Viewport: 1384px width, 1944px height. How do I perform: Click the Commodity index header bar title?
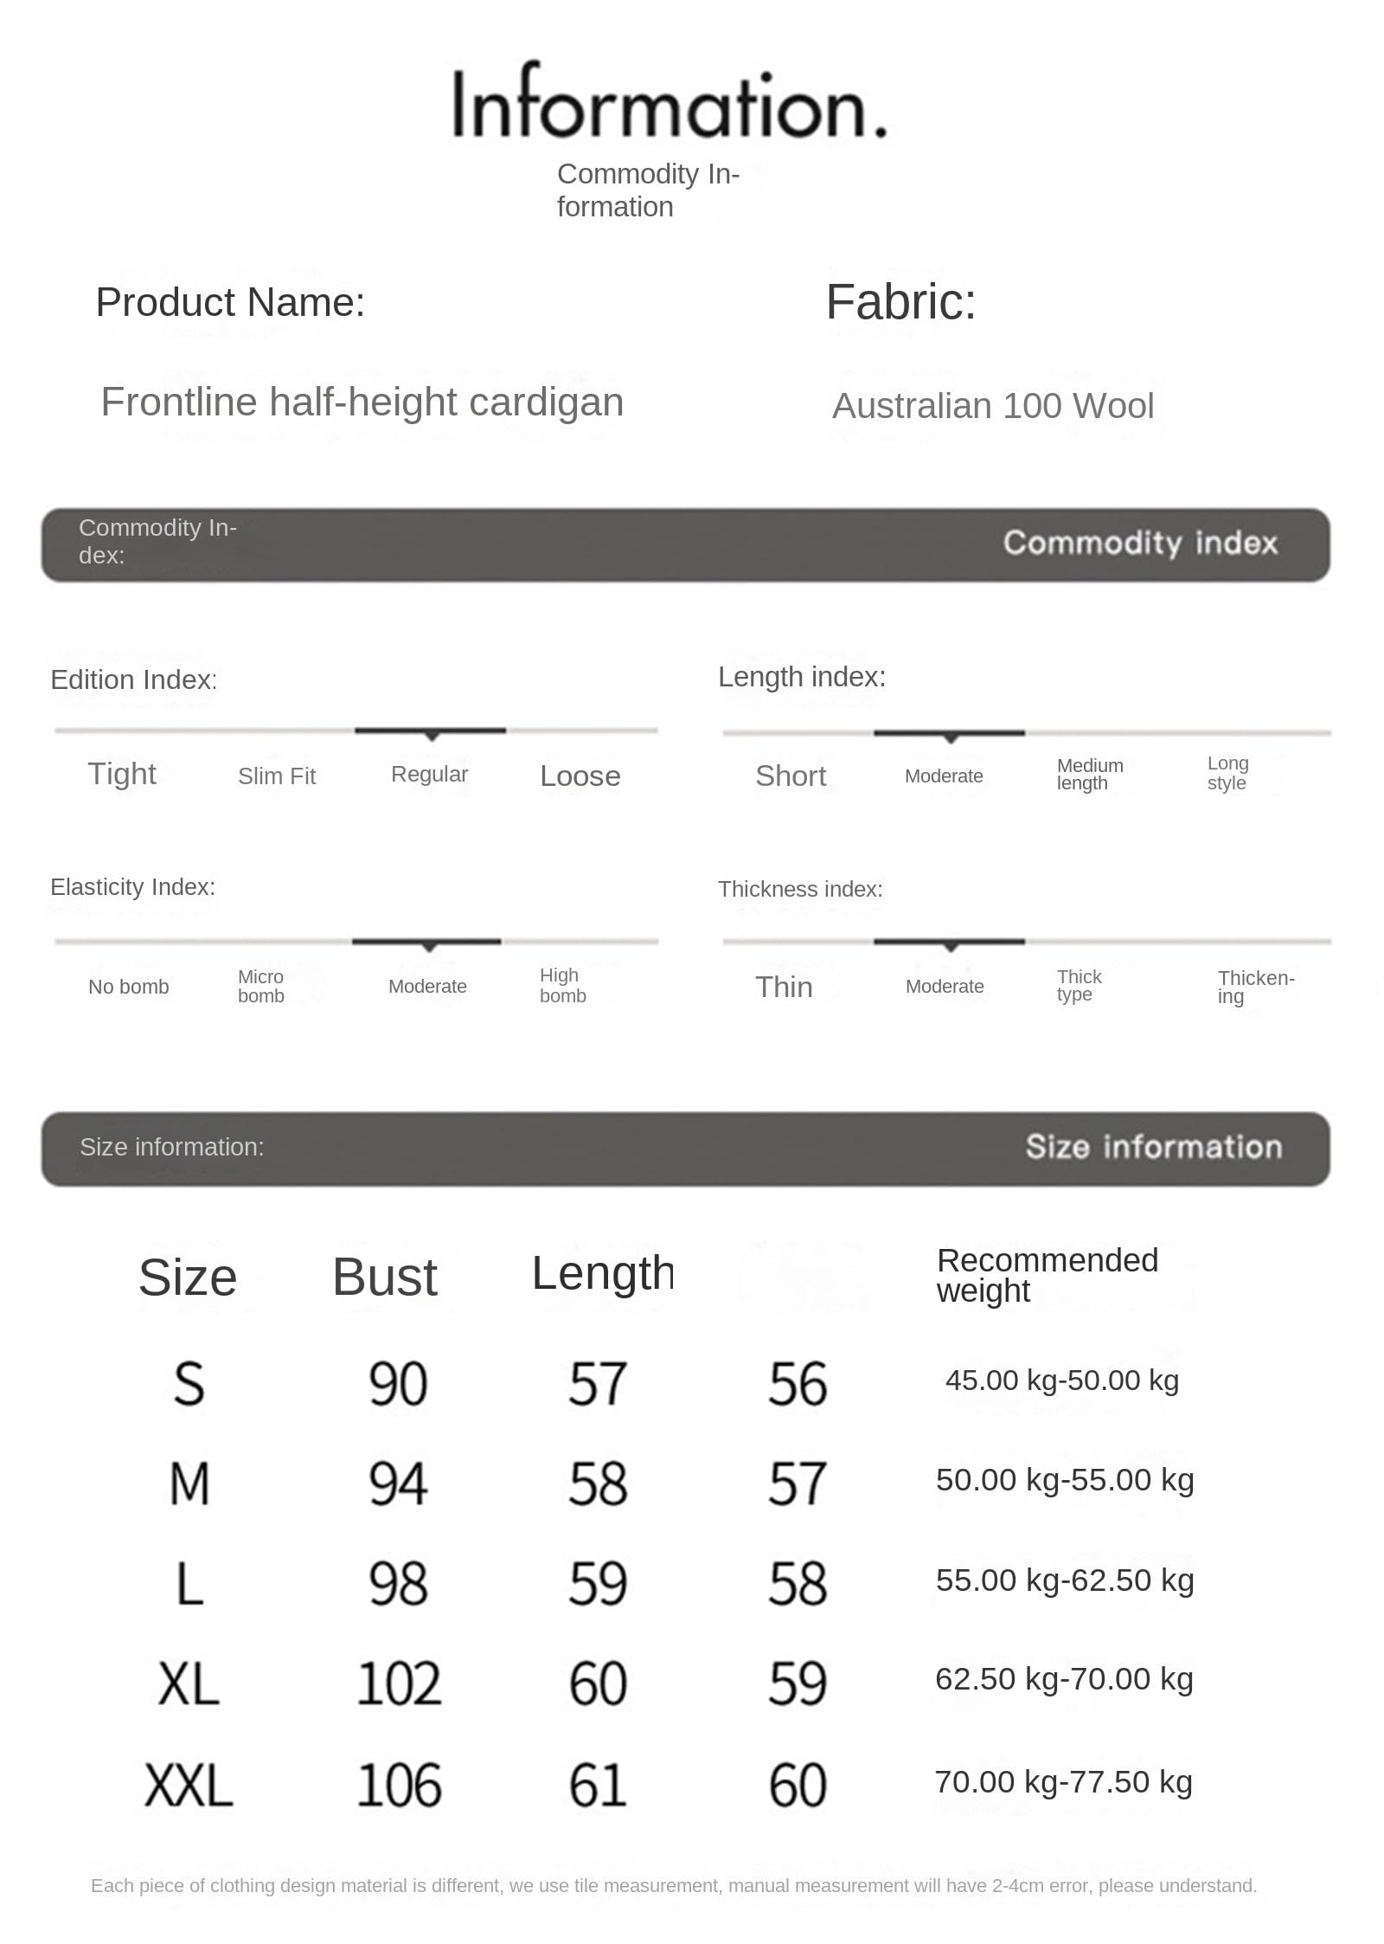tap(1140, 543)
